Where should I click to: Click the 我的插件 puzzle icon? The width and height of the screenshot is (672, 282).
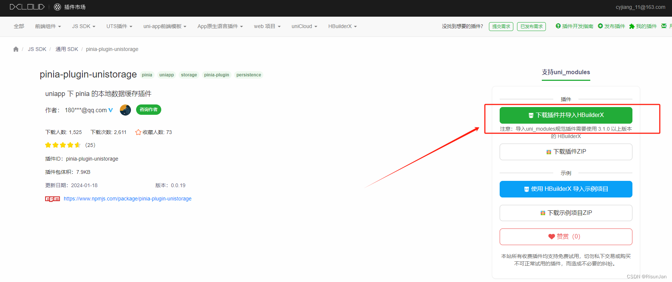[632, 26]
